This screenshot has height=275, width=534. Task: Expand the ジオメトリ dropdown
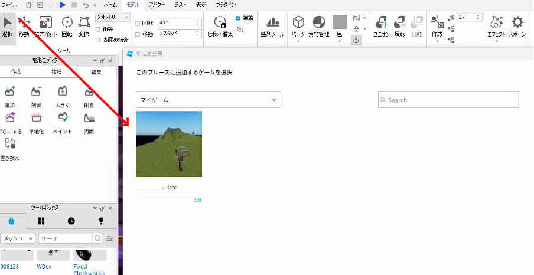click(112, 17)
